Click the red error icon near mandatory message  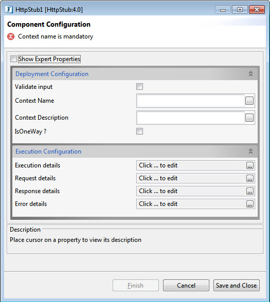[x=11, y=36]
